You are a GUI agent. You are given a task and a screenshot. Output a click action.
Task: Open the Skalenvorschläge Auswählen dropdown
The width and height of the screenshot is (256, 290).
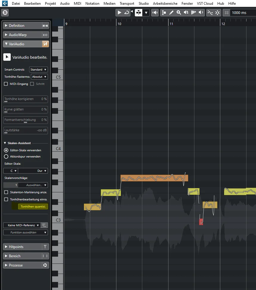point(33,185)
